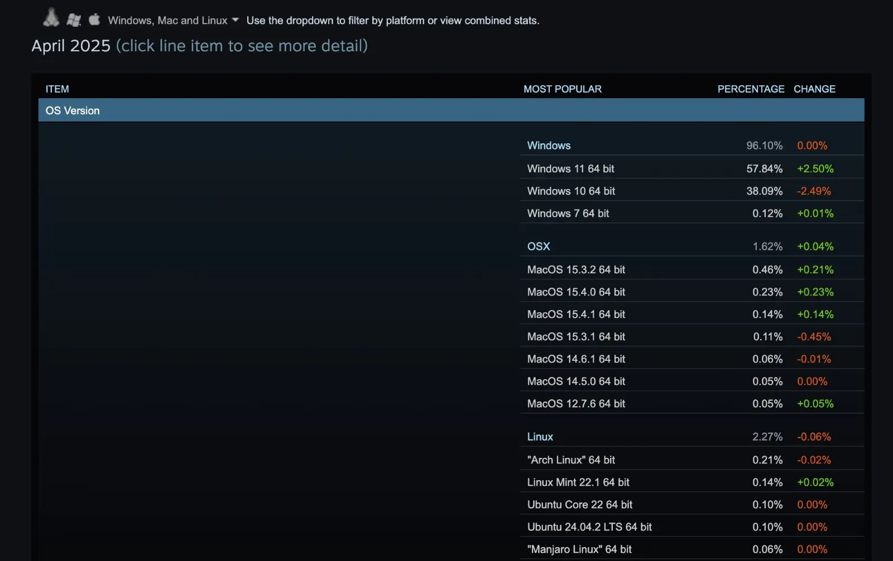The width and height of the screenshot is (893, 561).
Task: Click the -0.02% change for Arch Linux
Action: [x=814, y=460]
